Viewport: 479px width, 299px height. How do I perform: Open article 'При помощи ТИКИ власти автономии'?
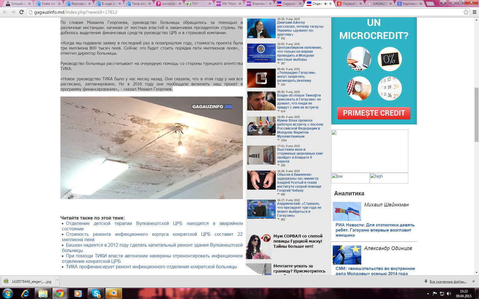(152, 259)
